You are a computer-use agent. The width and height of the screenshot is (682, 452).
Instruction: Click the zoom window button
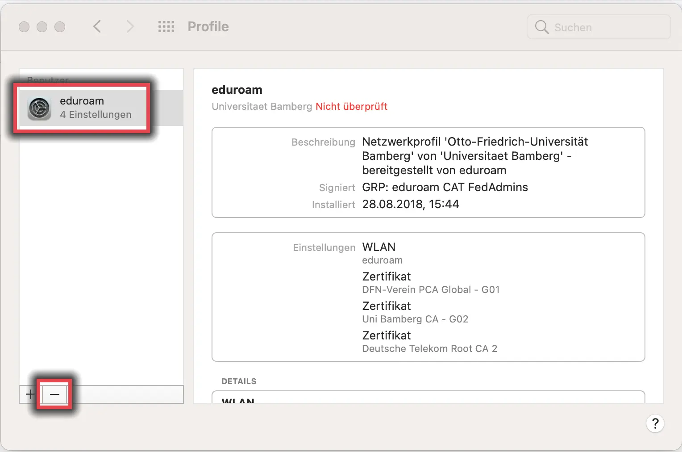60,27
